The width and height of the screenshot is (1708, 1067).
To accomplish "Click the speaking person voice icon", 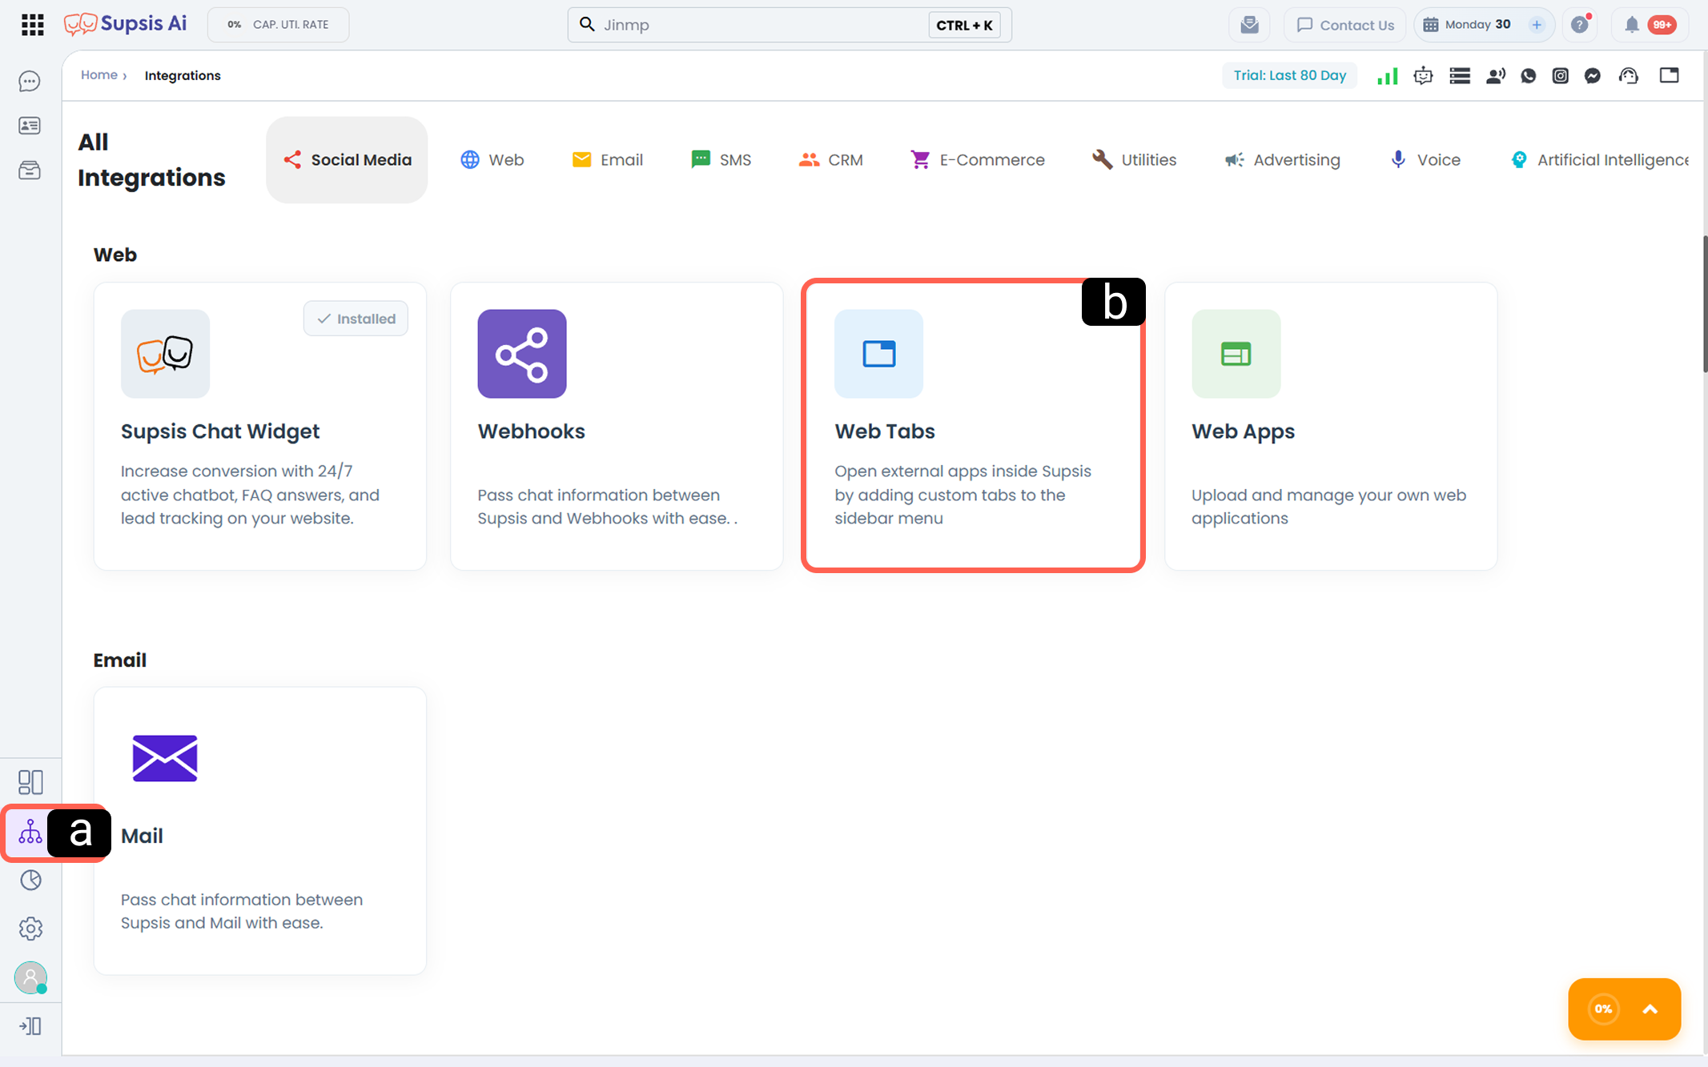I will click(x=1495, y=76).
